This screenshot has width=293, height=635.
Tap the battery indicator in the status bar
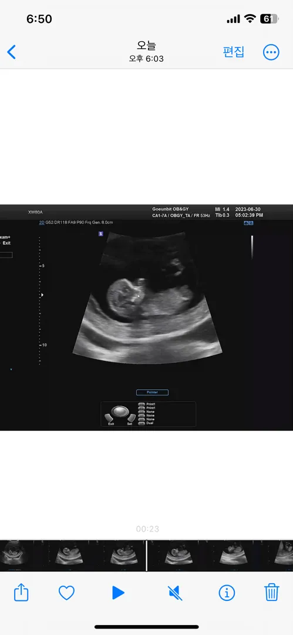click(269, 19)
